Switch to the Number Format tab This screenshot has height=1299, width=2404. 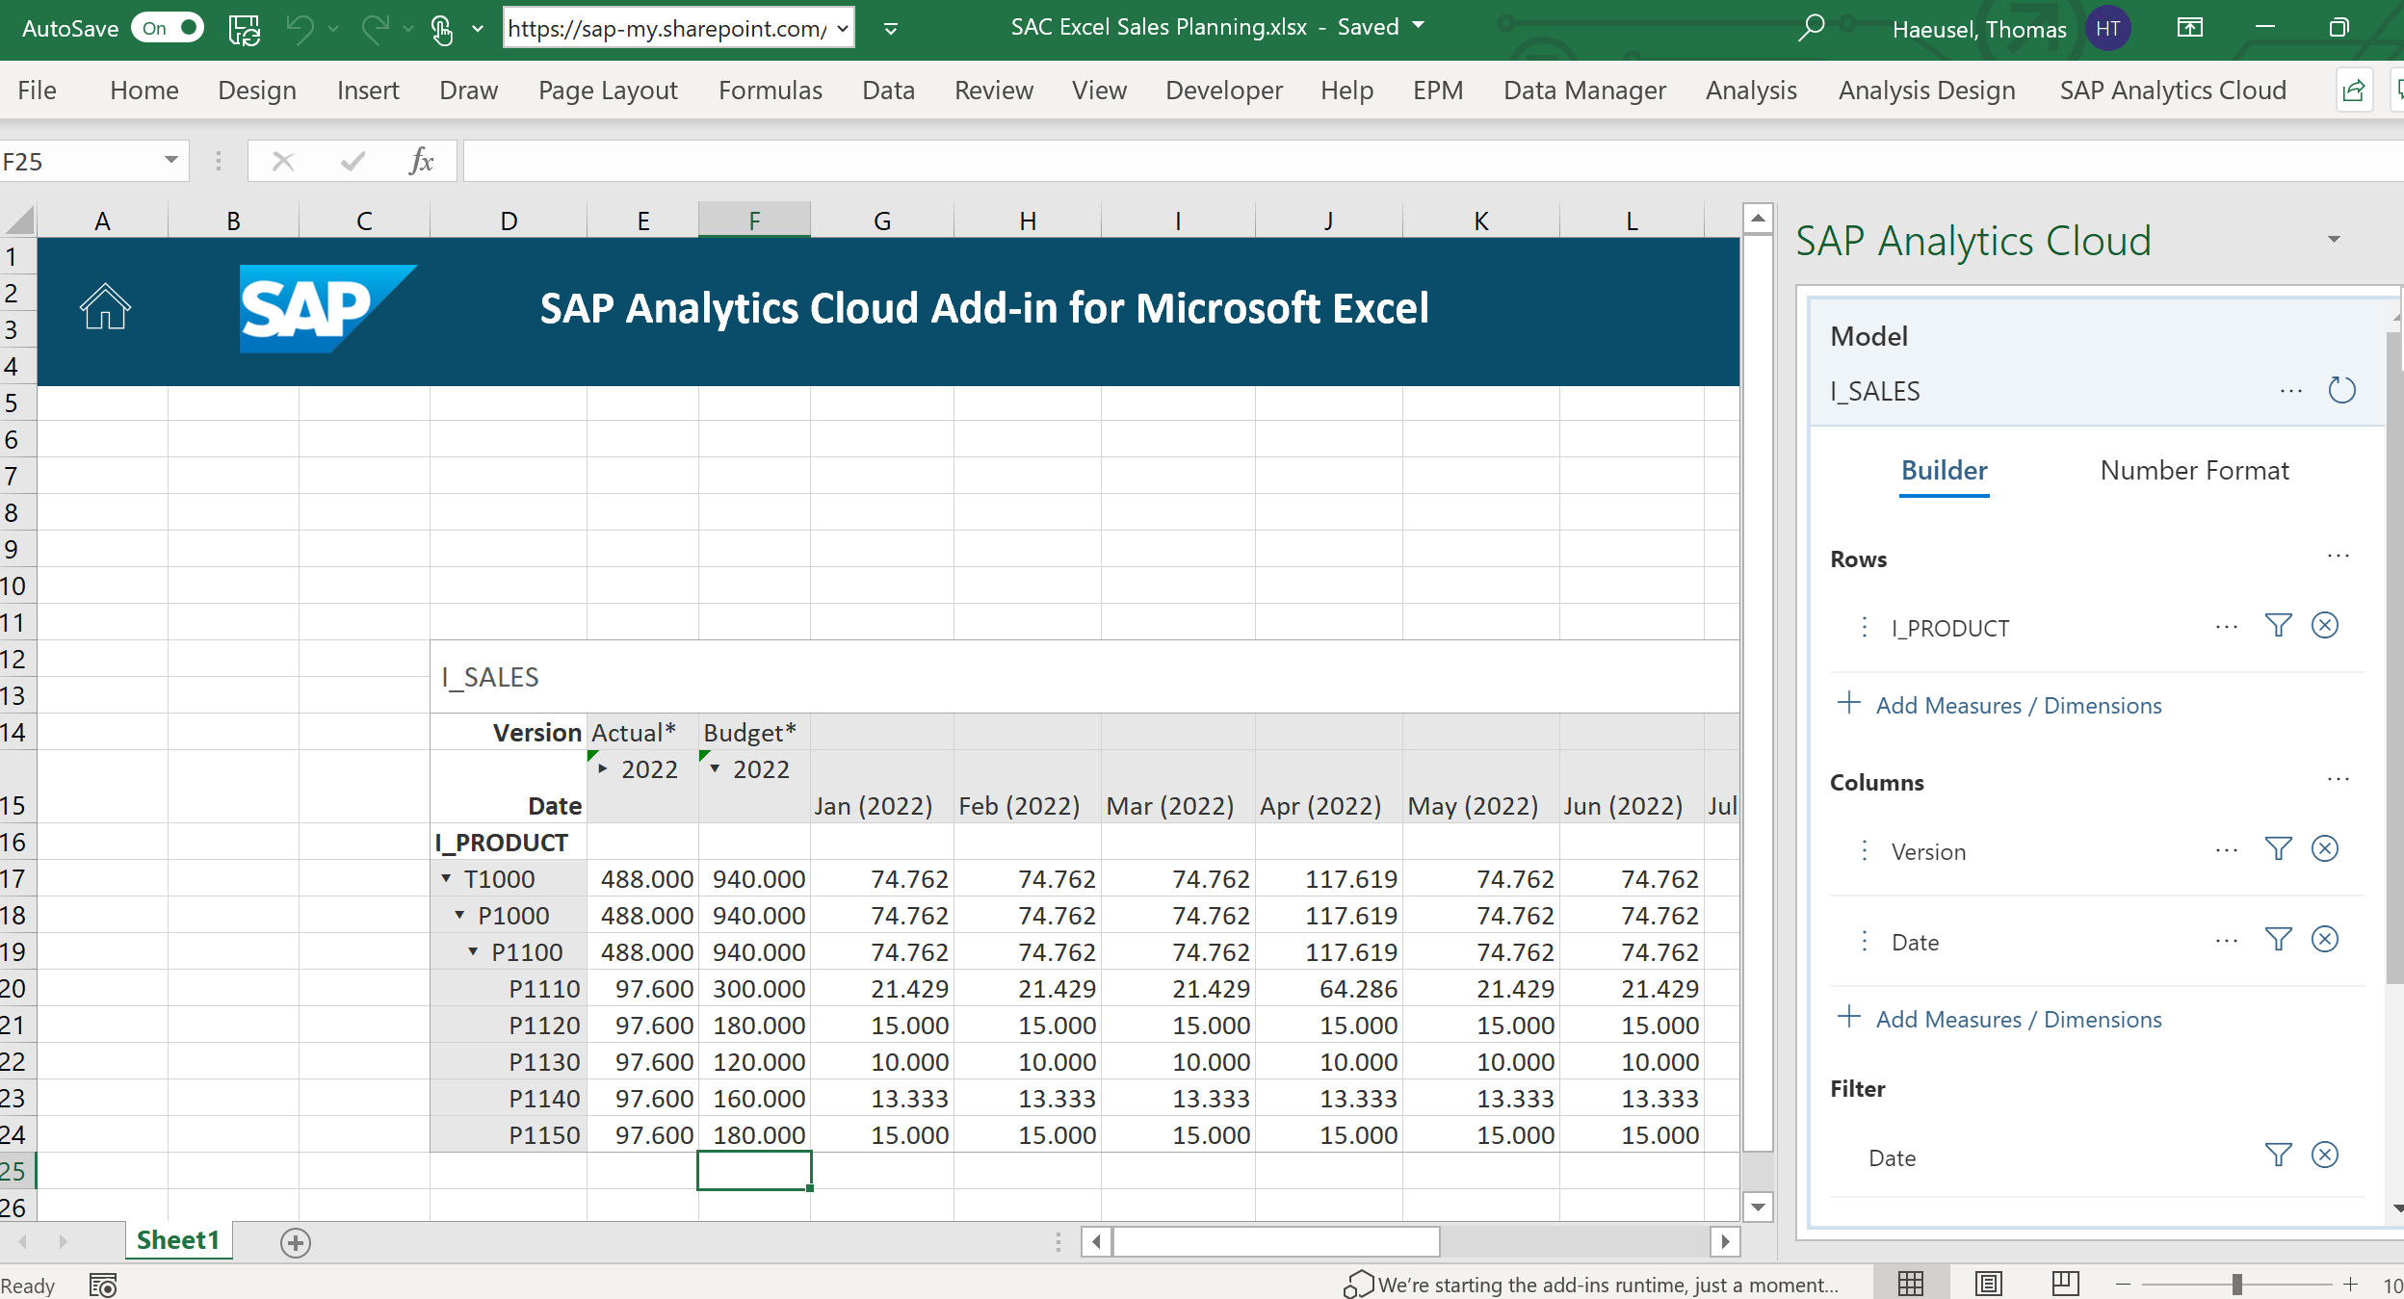coord(2194,470)
